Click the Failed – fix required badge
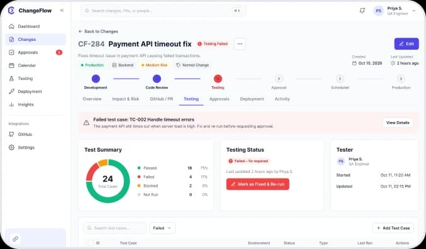The width and height of the screenshot is (426, 249). (x=248, y=161)
